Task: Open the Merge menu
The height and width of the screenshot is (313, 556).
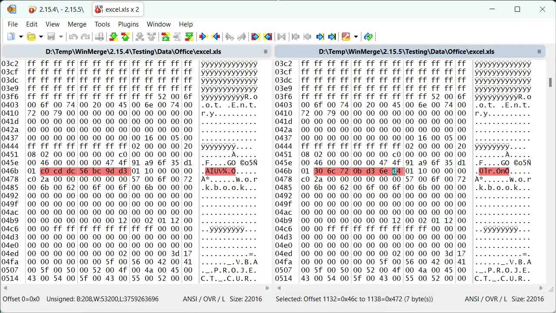Action: [x=77, y=24]
